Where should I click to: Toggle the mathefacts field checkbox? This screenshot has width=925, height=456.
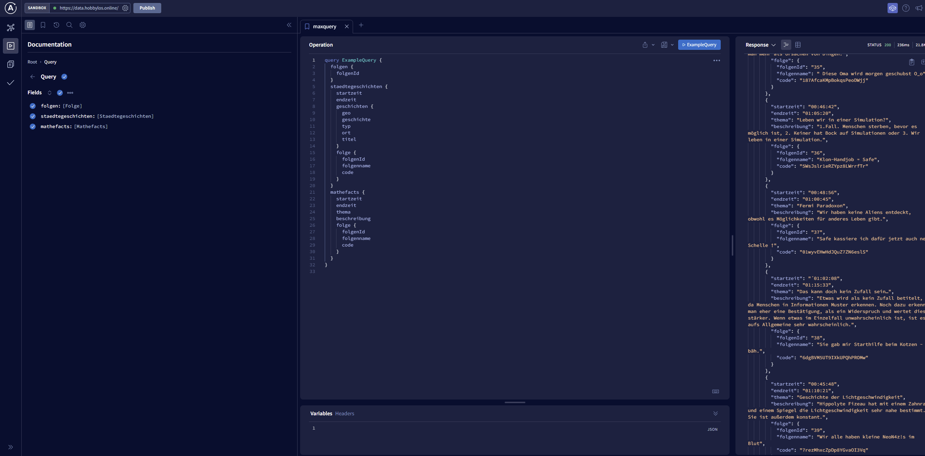click(x=33, y=127)
